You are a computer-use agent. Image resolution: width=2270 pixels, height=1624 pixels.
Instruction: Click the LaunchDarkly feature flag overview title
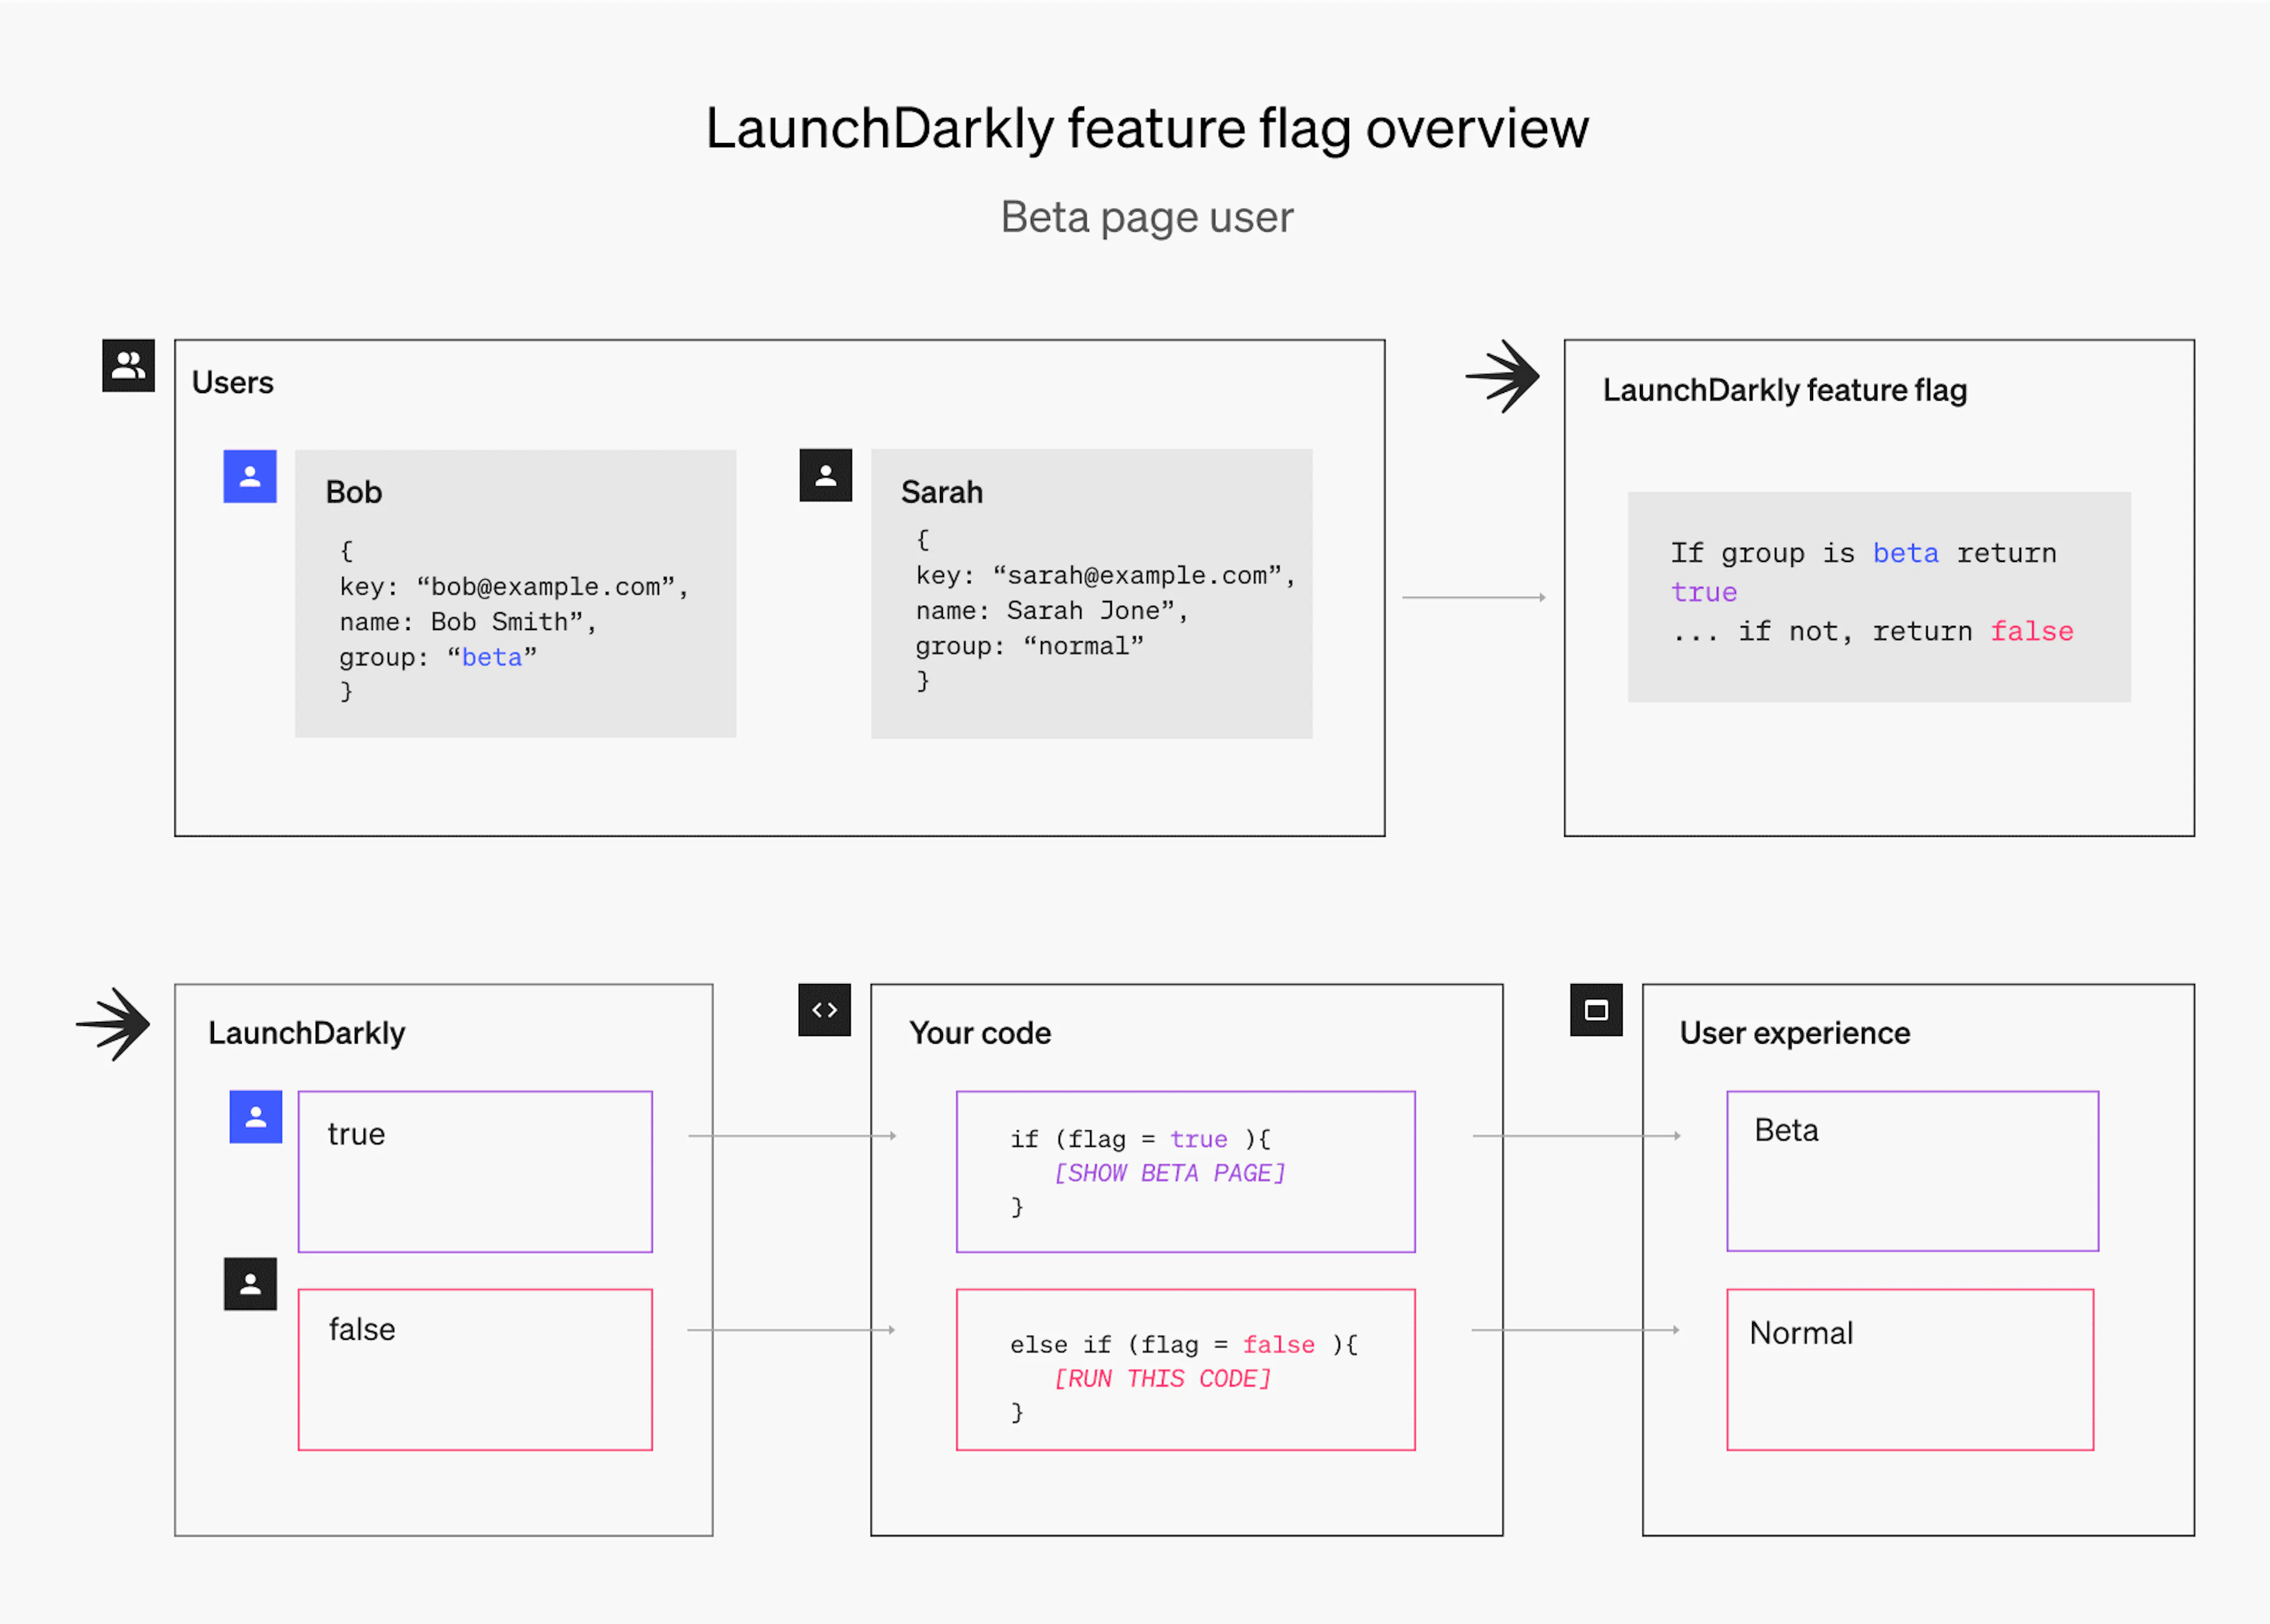[1146, 128]
